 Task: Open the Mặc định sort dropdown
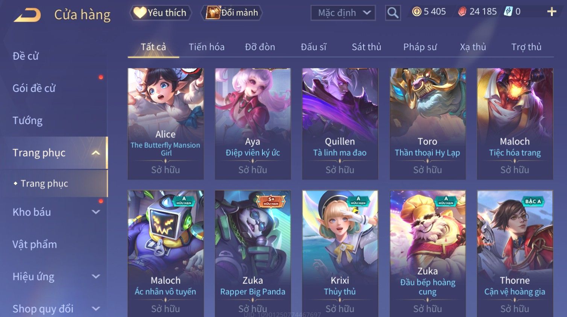coord(343,13)
